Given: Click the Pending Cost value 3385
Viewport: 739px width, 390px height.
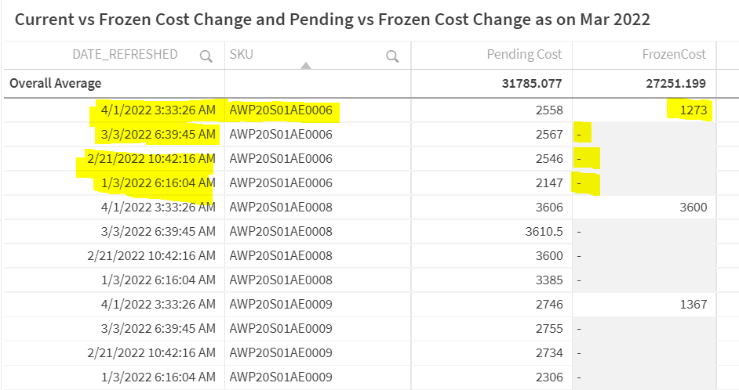Looking at the screenshot, I should pyautogui.click(x=548, y=280).
